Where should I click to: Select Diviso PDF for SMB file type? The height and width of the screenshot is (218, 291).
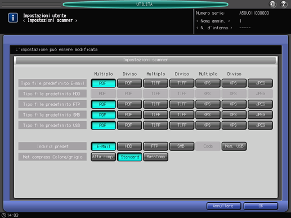point(129,115)
